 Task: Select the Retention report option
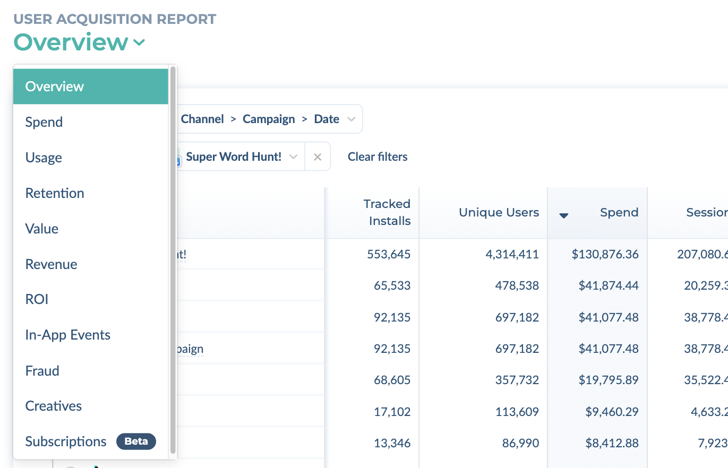tap(91, 193)
